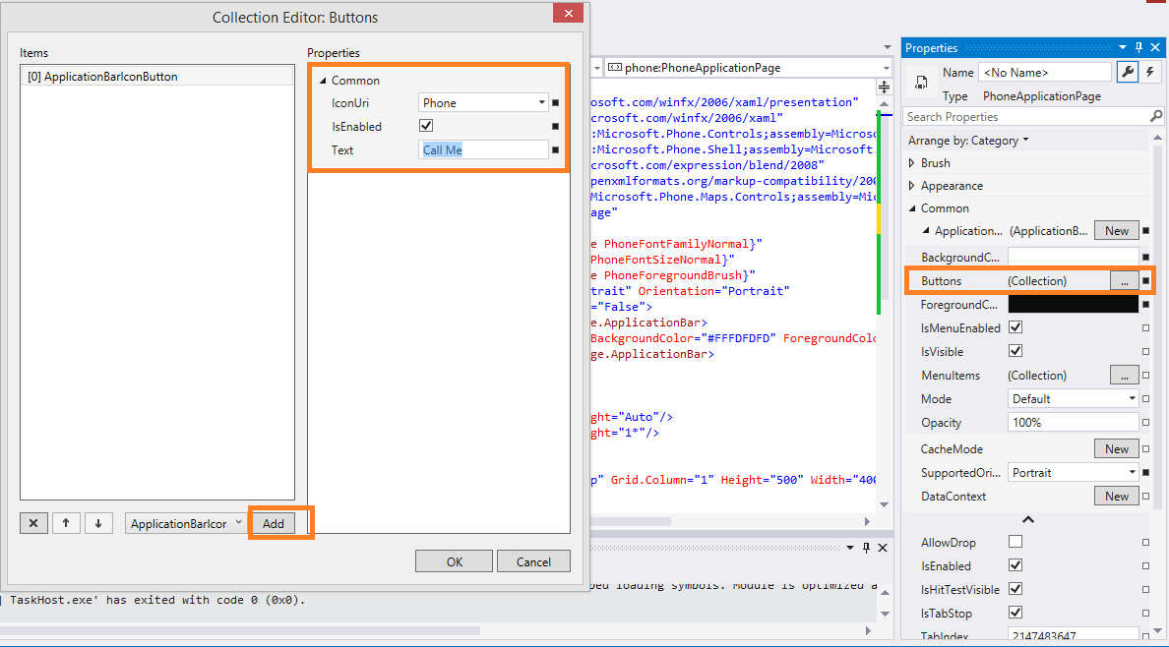Click the Add button in the Collection Editor
The height and width of the screenshot is (647, 1169).
(x=274, y=524)
